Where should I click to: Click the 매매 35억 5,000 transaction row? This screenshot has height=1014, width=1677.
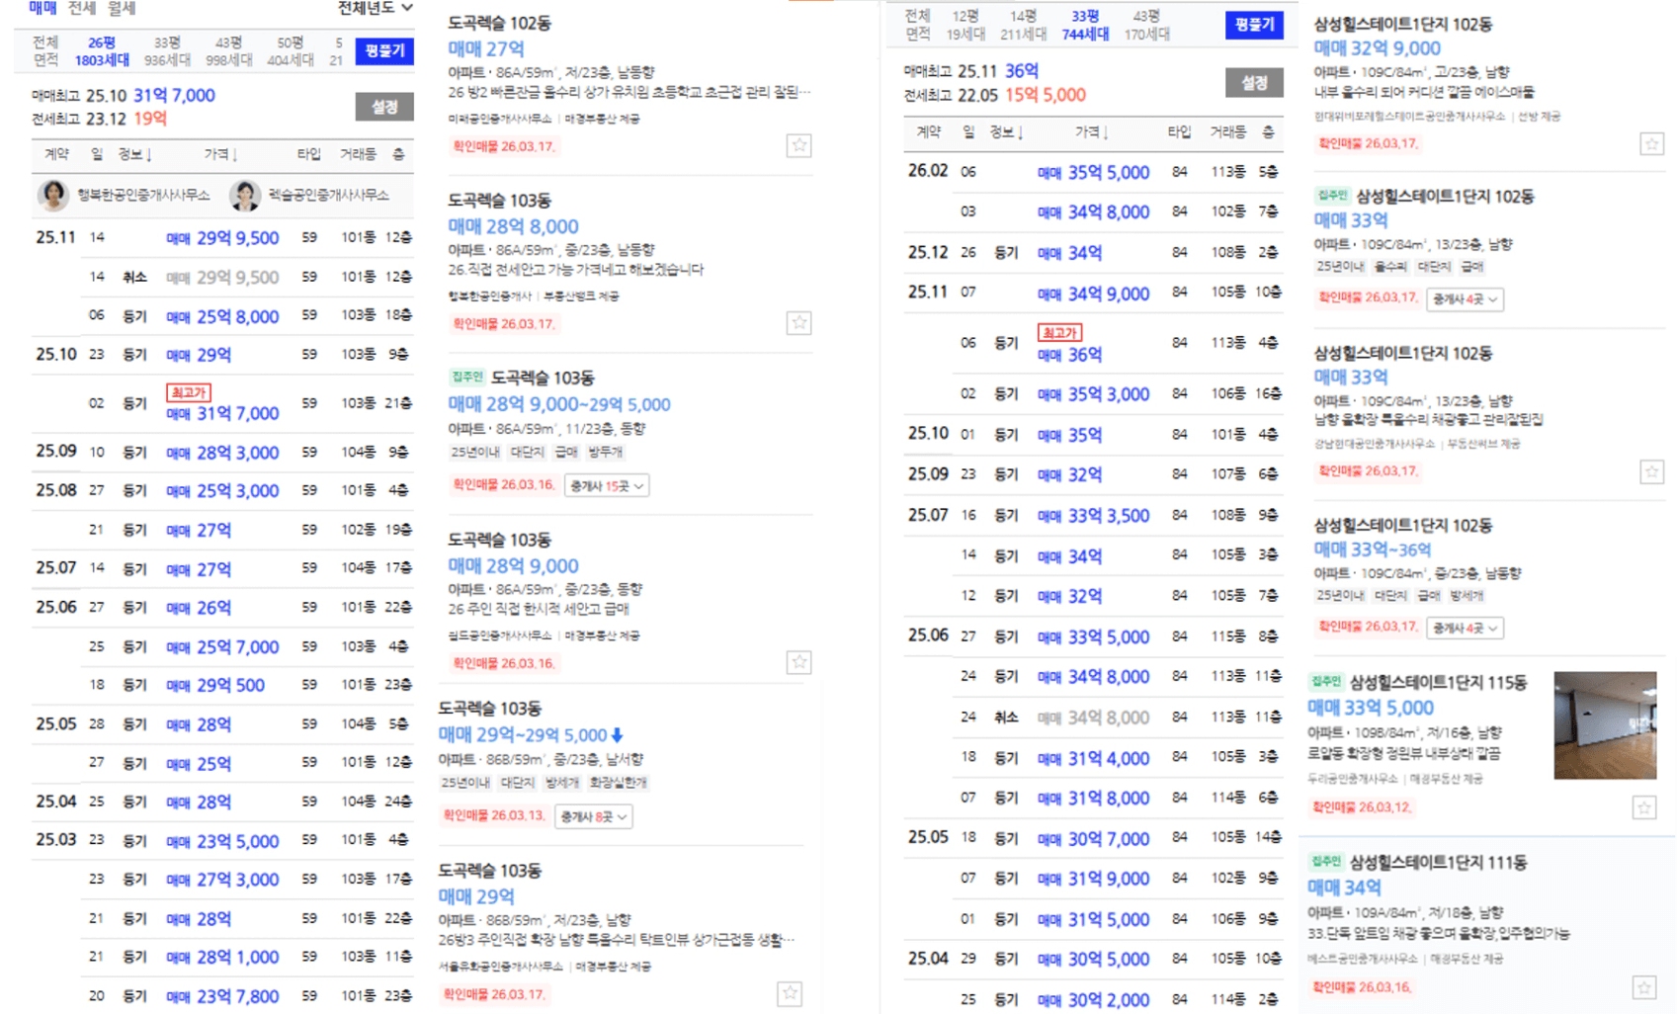pyautogui.click(x=1093, y=172)
